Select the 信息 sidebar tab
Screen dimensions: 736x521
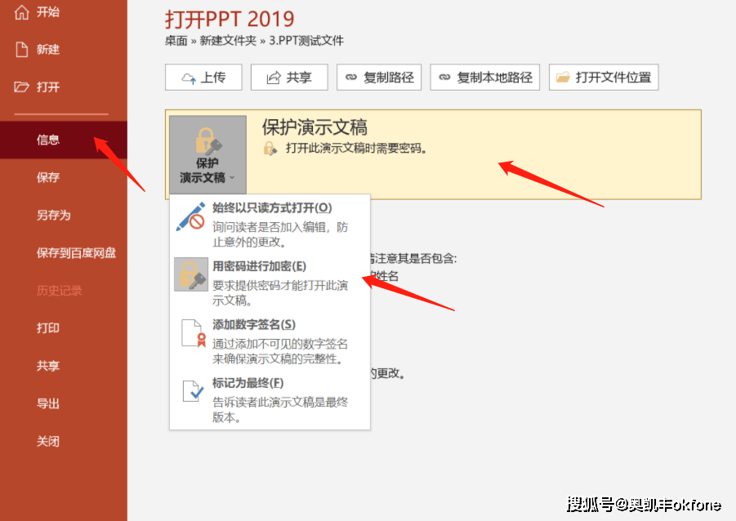pyautogui.click(x=64, y=140)
